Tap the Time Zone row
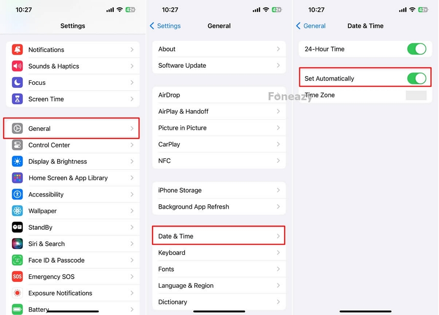 [365, 95]
